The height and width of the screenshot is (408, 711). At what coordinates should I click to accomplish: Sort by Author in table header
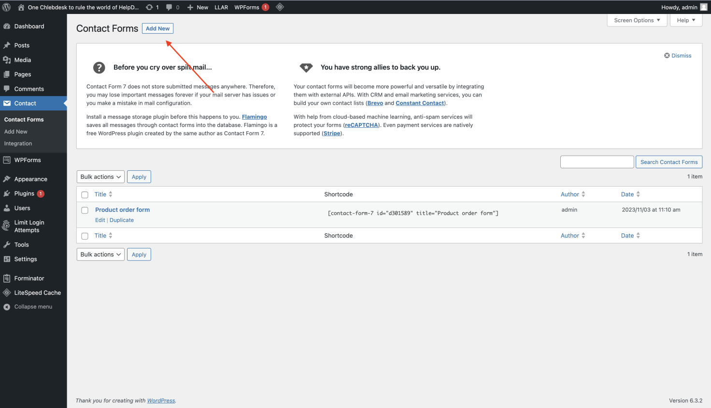[573, 194]
